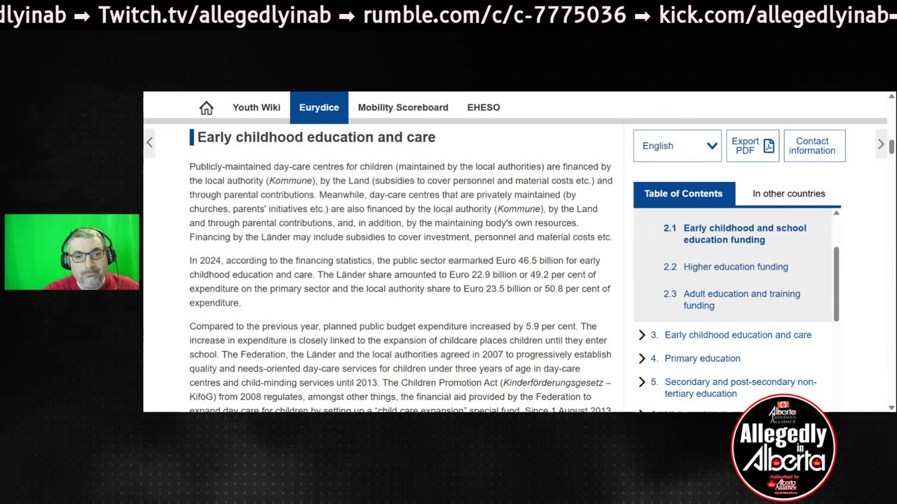Screen dimensions: 897x504
Task: Click the table of contents scrollbar
Action: tap(836, 283)
